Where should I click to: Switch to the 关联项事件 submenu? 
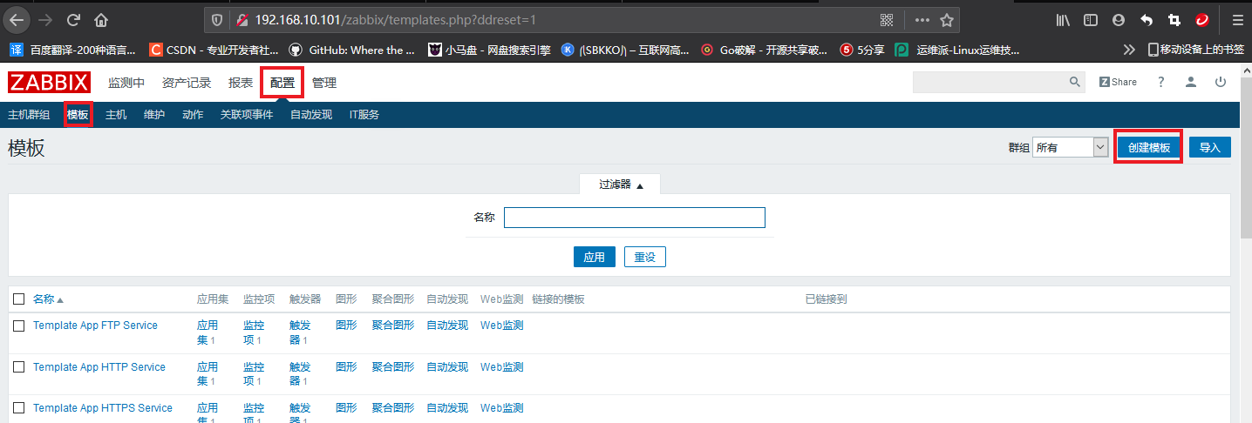point(247,115)
